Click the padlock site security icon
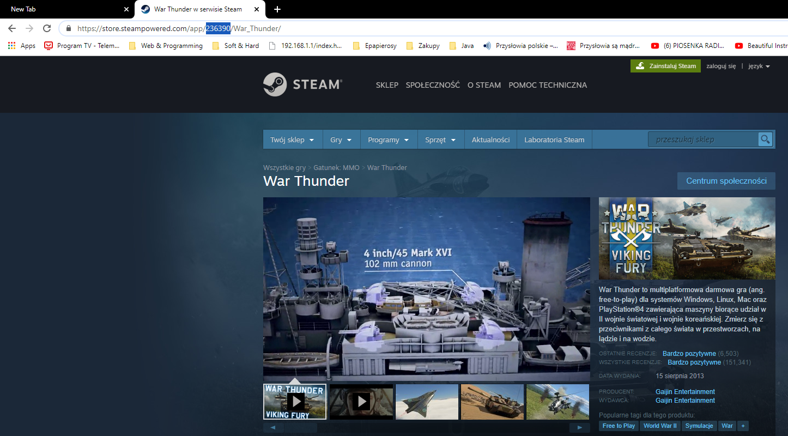Viewport: 788px width, 436px height. [69, 28]
